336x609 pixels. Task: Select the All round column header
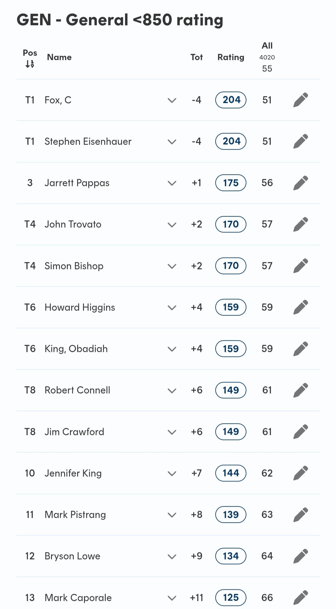click(x=267, y=46)
